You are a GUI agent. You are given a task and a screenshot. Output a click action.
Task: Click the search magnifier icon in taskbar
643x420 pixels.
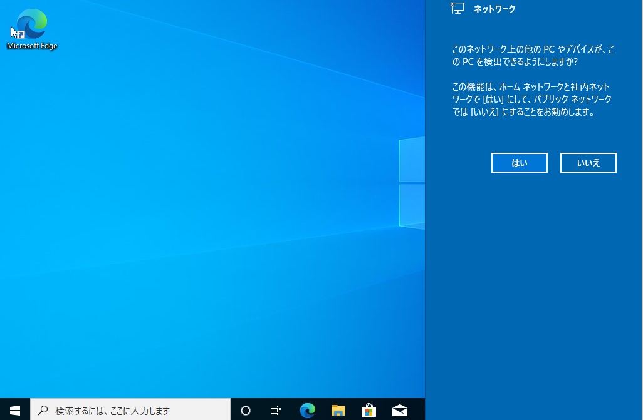[x=43, y=410]
